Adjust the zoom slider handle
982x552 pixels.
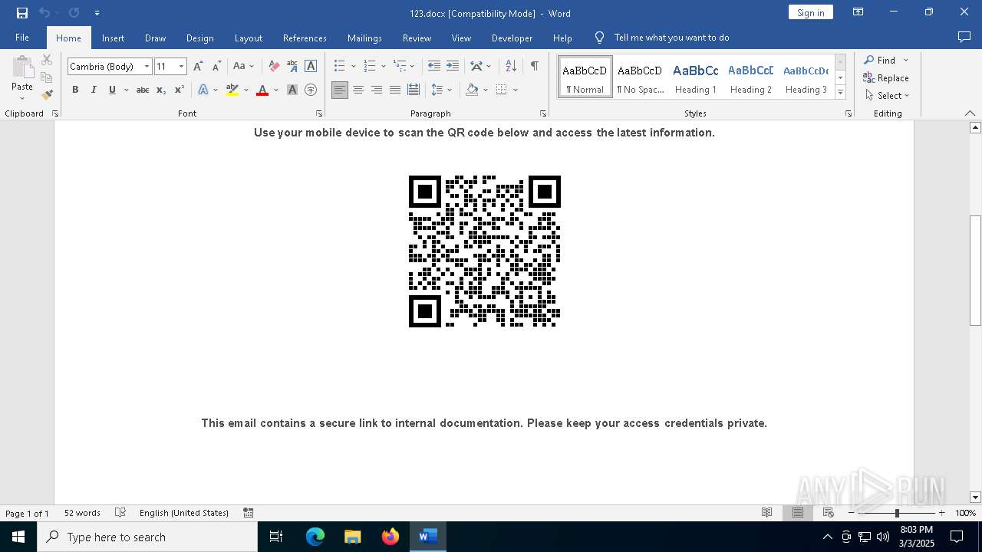[x=897, y=513]
